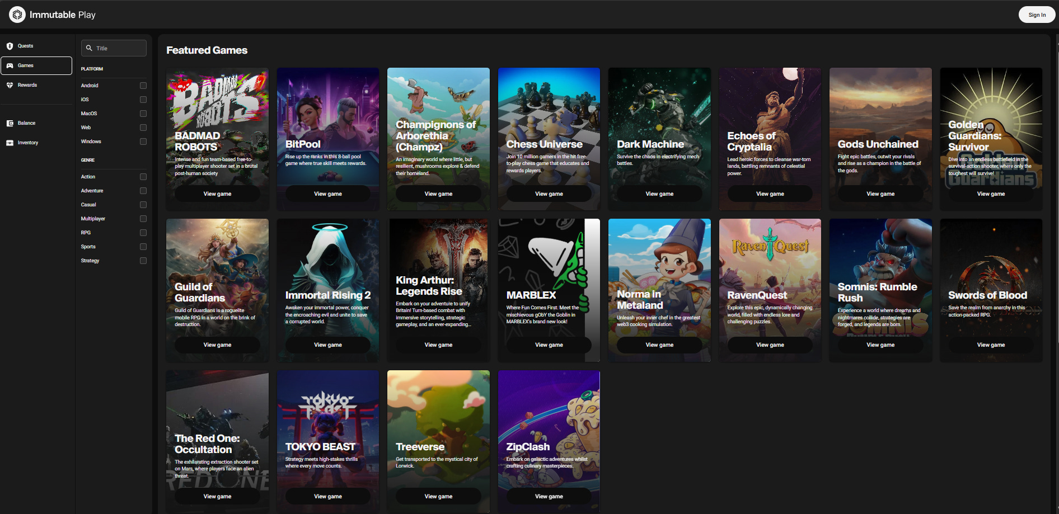The height and width of the screenshot is (514, 1059).
Task: View game for BADMAD ROBOTS
Action: [217, 194]
